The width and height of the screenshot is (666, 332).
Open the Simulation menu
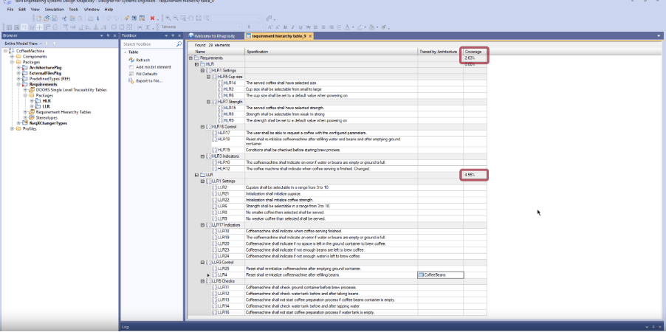[55, 9]
